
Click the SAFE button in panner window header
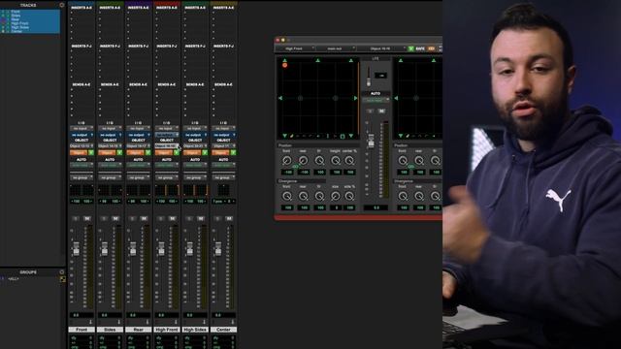pos(420,48)
